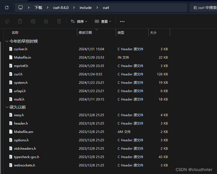
Task: Click the Delete trash can icon
Action: [59, 21]
